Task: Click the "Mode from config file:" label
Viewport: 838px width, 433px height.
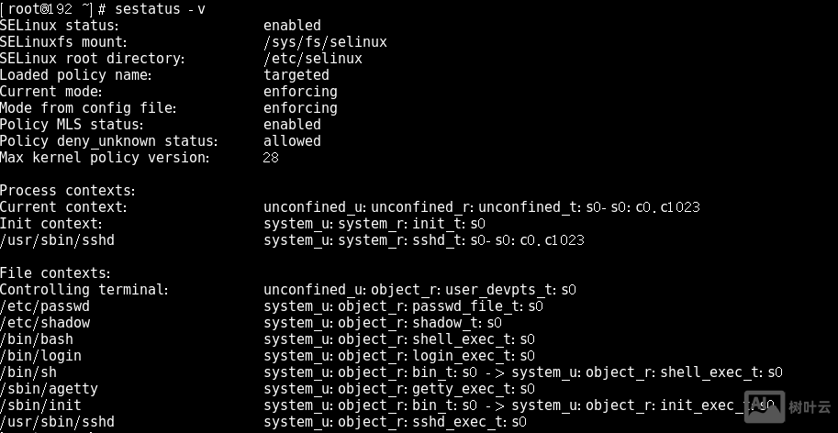Action: [x=87, y=108]
